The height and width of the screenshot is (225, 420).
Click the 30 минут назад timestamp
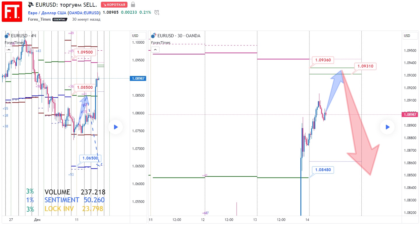[86, 20]
